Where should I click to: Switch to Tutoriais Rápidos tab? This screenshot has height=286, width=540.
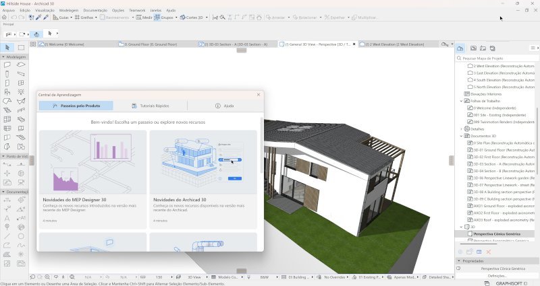tap(150, 106)
